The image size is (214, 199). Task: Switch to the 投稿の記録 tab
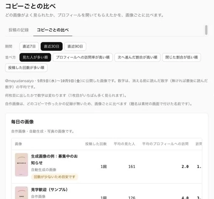click(19, 30)
